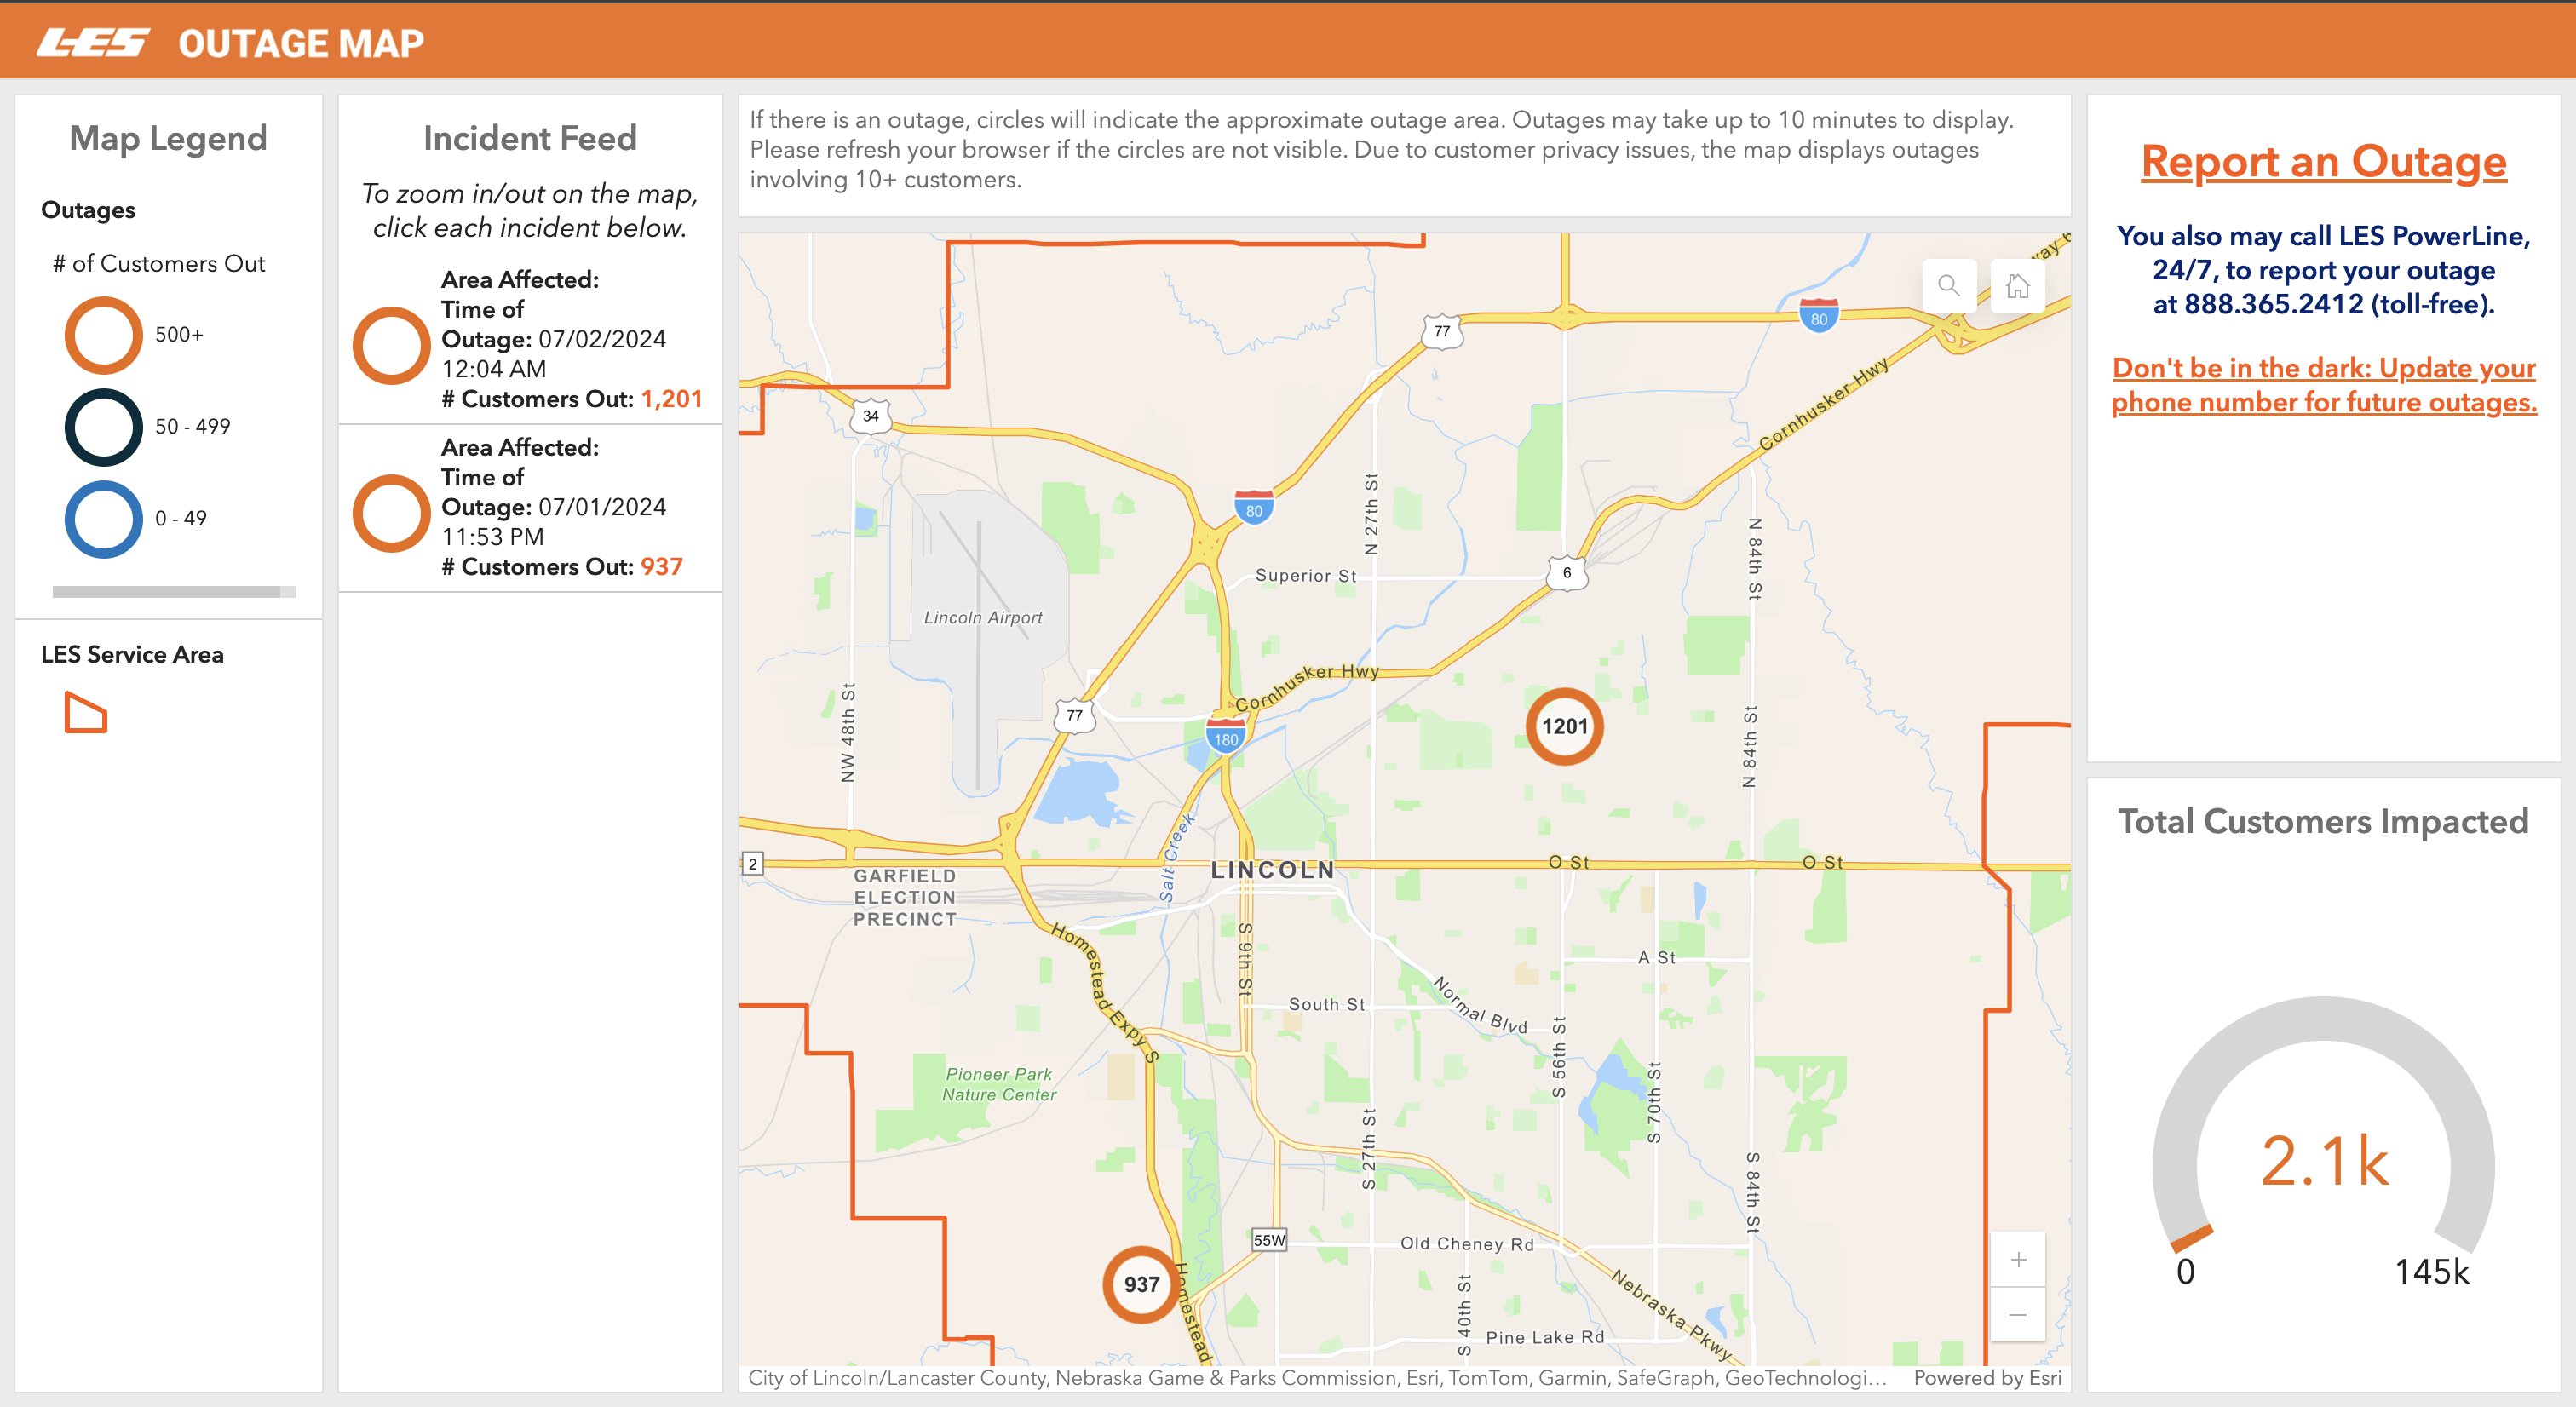Click the Map Legend horizontal scrollbar
This screenshot has height=1407, width=2576.
(166, 592)
